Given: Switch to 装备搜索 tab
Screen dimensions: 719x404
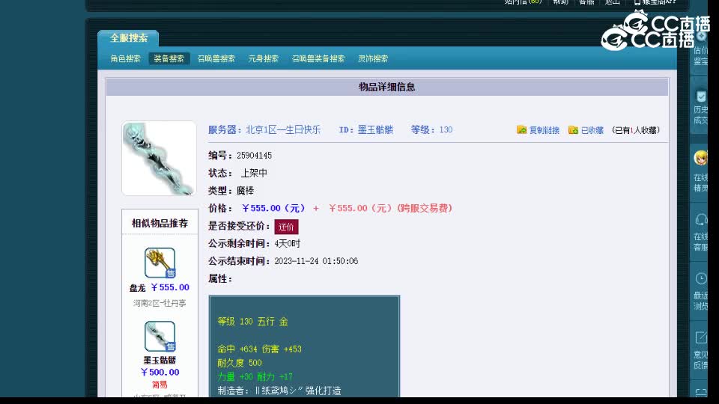Looking at the screenshot, I should [x=169, y=58].
